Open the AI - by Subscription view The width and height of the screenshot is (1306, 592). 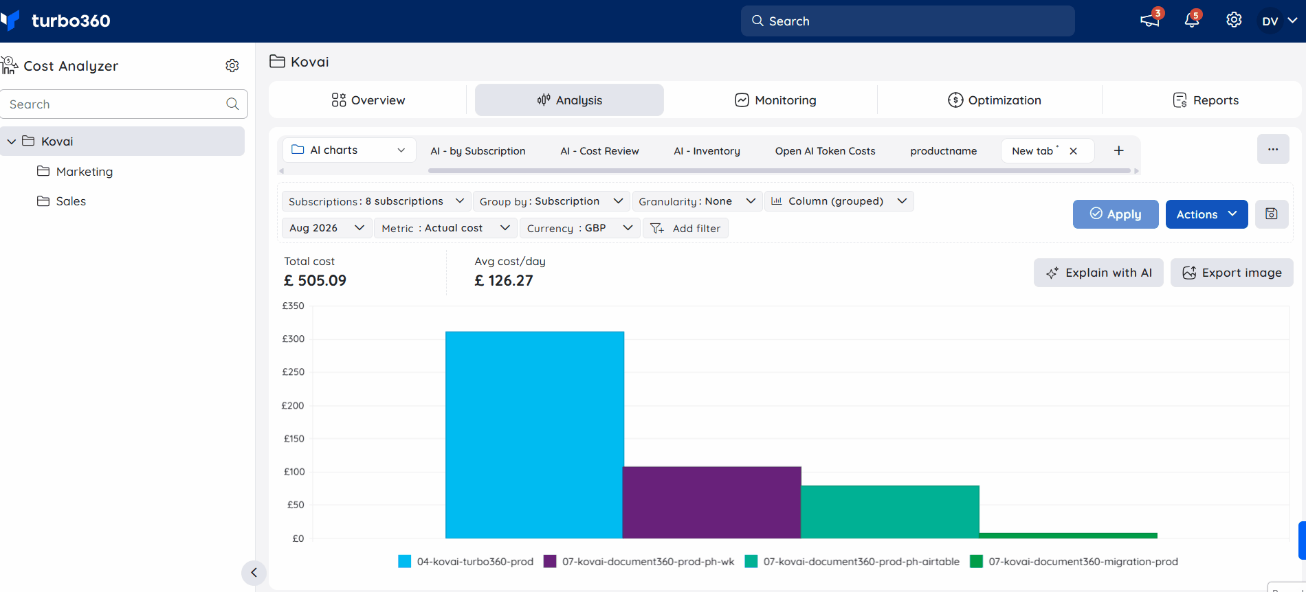[478, 150]
